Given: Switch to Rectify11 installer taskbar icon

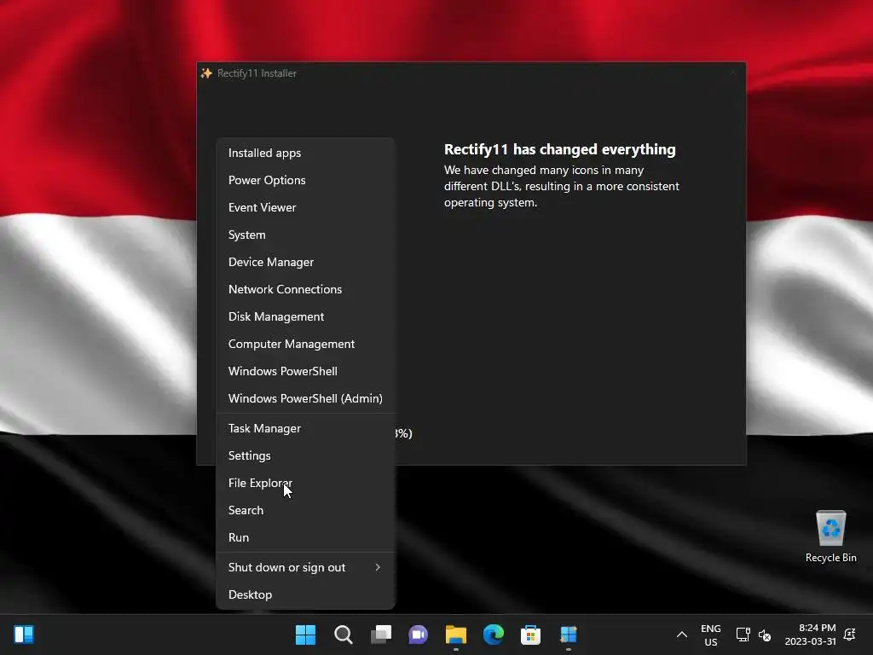Looking at the screenshot, I should click(x=569, y=635).
